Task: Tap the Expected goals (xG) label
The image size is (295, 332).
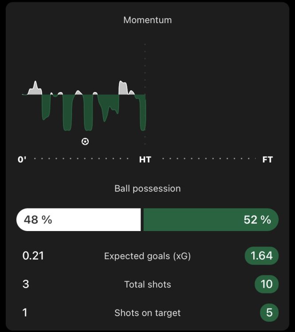Action: pos(147,256)
